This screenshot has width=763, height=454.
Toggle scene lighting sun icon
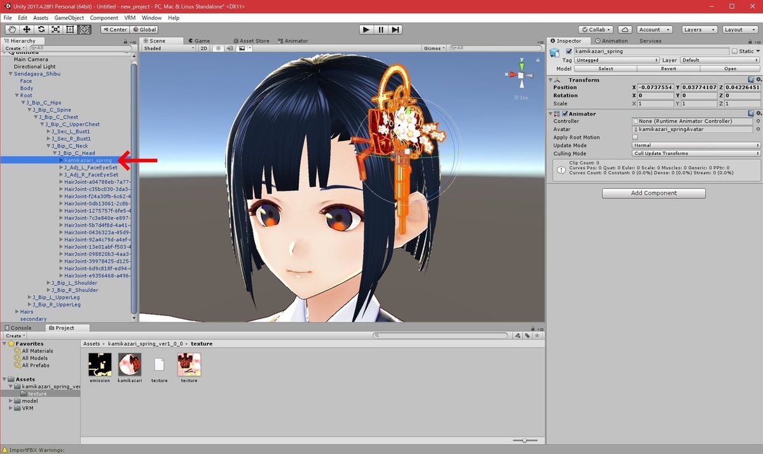(x=218, y=48)
